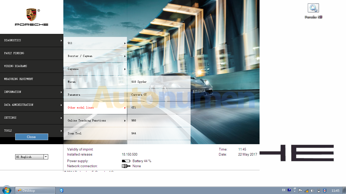Image resolution: width=346 pixels, height=194 pixels.
Task: Expand Boxster / Cayman submenu
Action: [x=95, y=56]
